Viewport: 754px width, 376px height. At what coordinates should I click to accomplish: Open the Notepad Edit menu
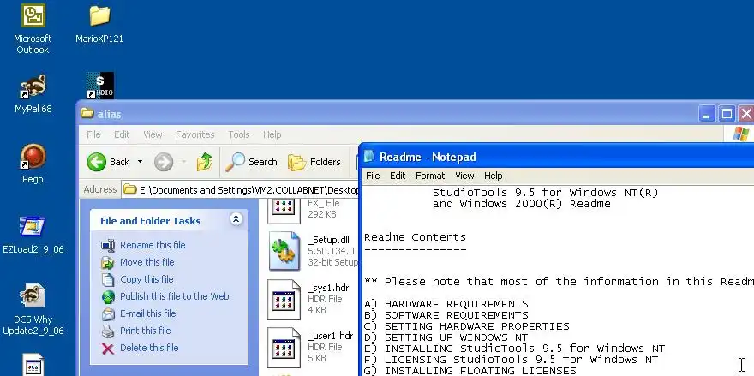398,176
